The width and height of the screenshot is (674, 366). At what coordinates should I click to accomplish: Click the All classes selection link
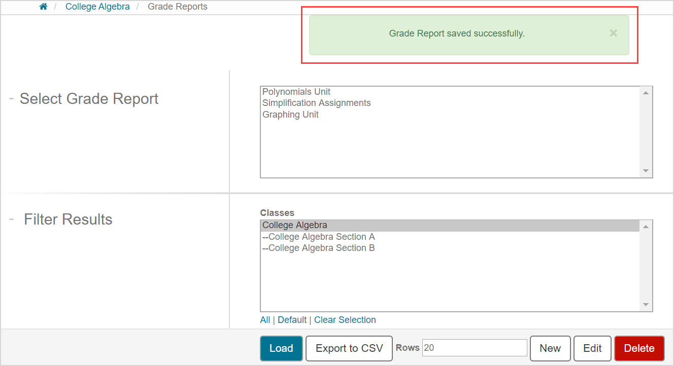(x=265, y=319)
